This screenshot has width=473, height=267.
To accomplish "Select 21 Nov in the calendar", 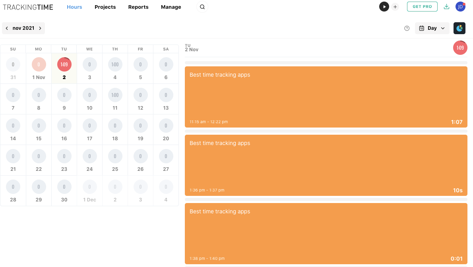I will [13, 161].
